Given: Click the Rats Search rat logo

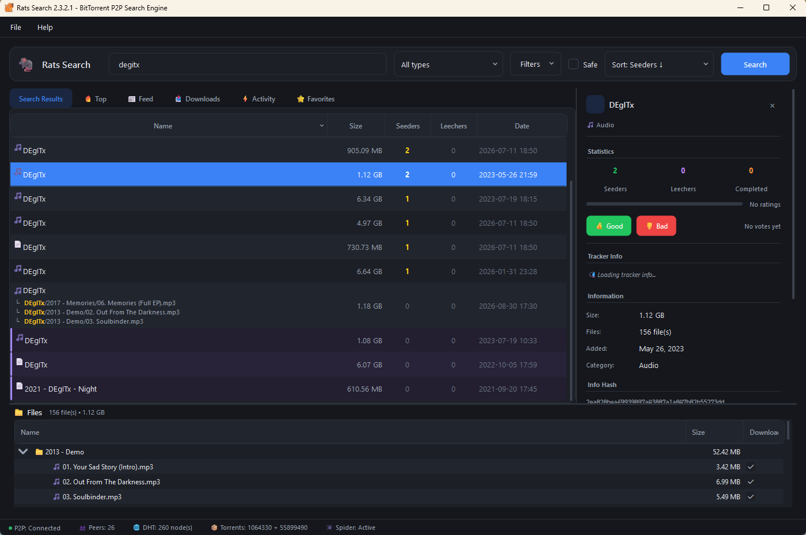Looking at the screenshot, I should pos(26,64).
